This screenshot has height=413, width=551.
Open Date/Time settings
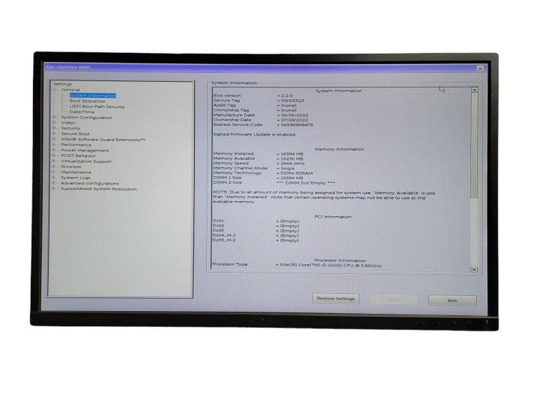[82, 112]
